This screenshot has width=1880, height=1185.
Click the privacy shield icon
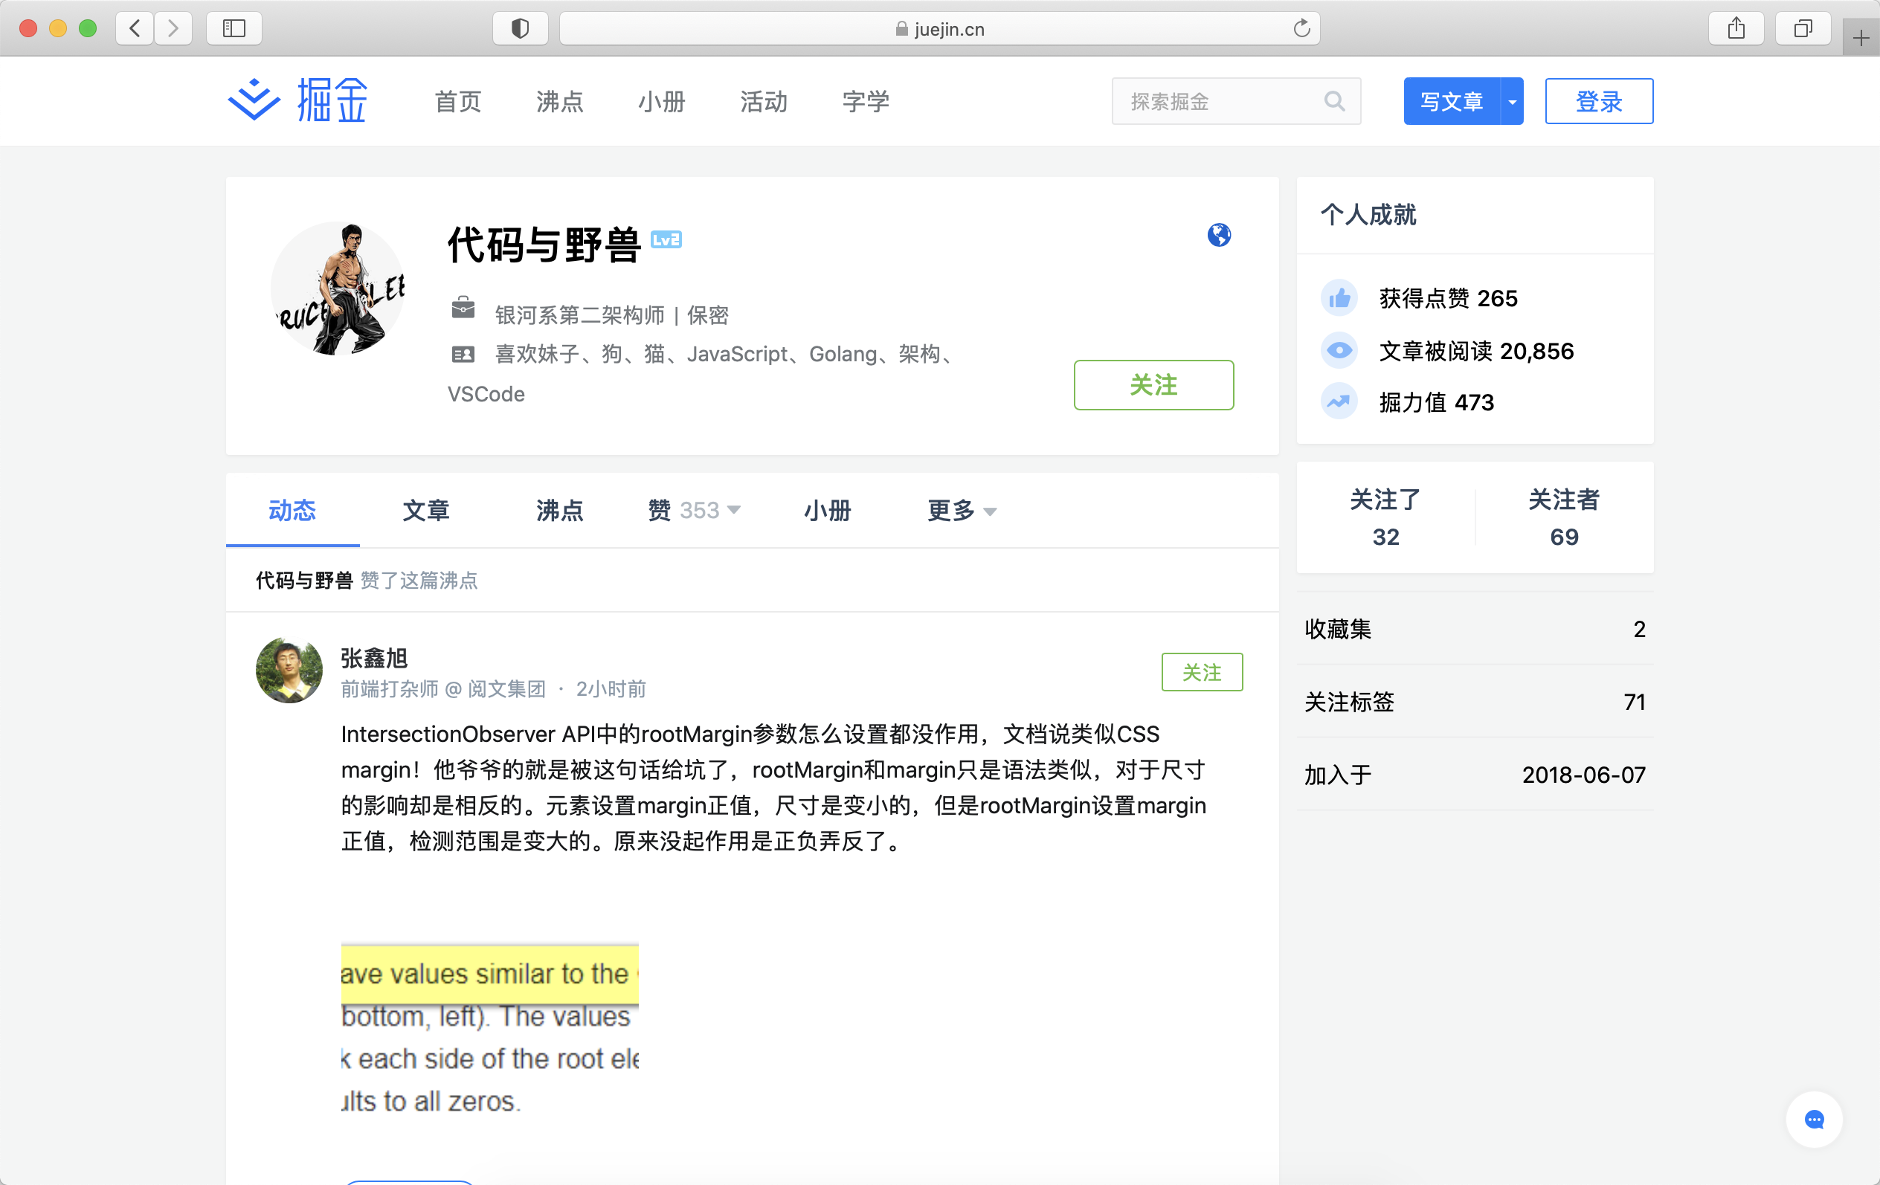[x=520, y=29]
